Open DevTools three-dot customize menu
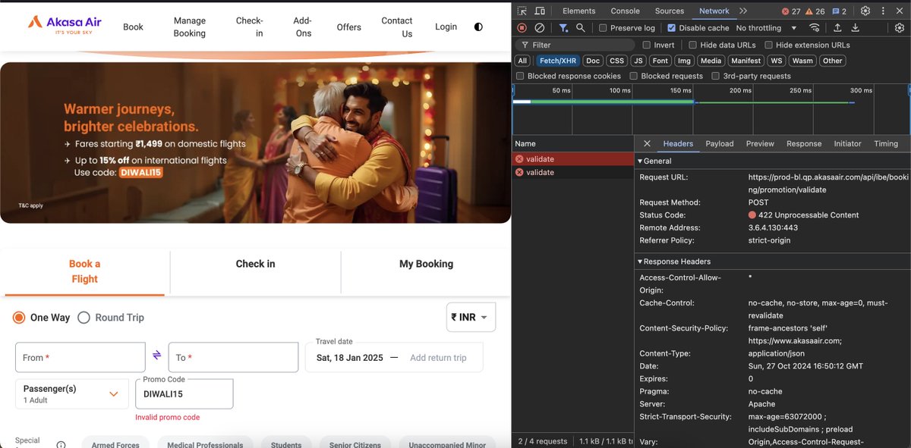 883,11
